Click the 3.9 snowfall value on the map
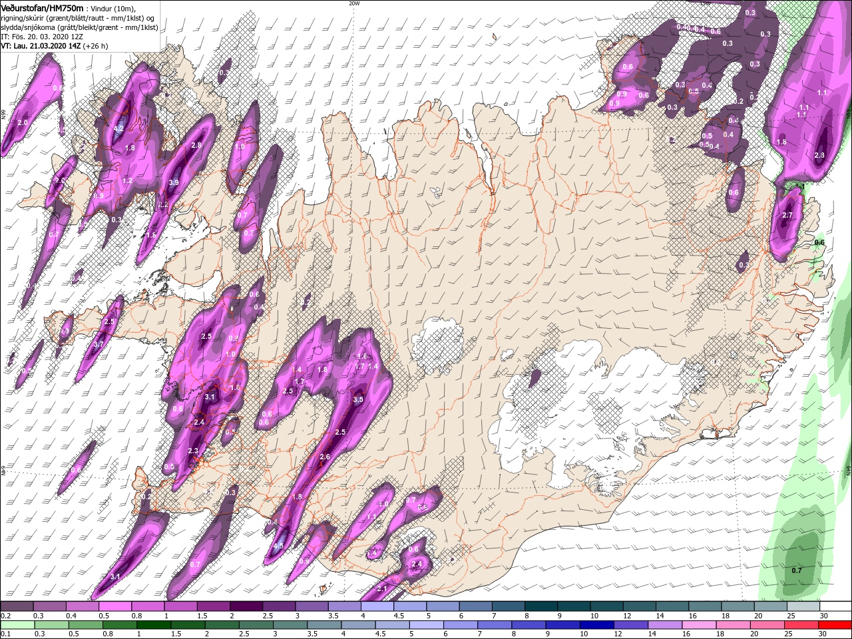Image resolution: width=852 pixels, height=639 pixels. point(174,182)
